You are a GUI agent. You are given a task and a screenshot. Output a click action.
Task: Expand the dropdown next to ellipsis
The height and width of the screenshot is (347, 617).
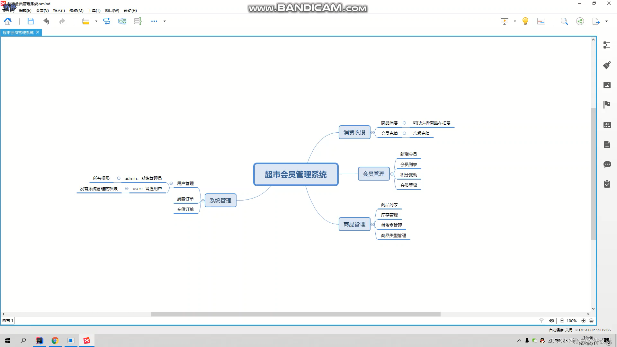(x=165, y=21)
